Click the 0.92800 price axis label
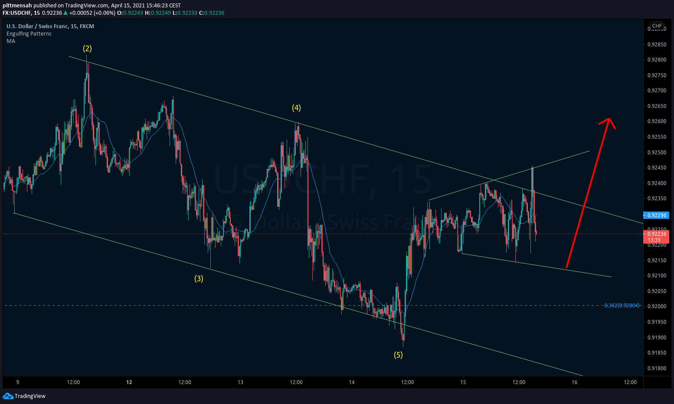This screenshot has width=674, height=404. pyautogui.click(x=657, y=60)
